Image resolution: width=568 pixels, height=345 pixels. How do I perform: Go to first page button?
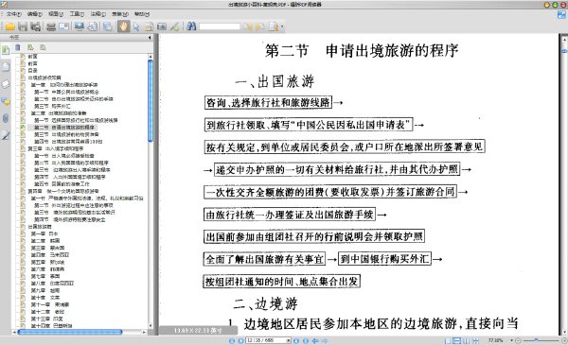coord(232,340)
